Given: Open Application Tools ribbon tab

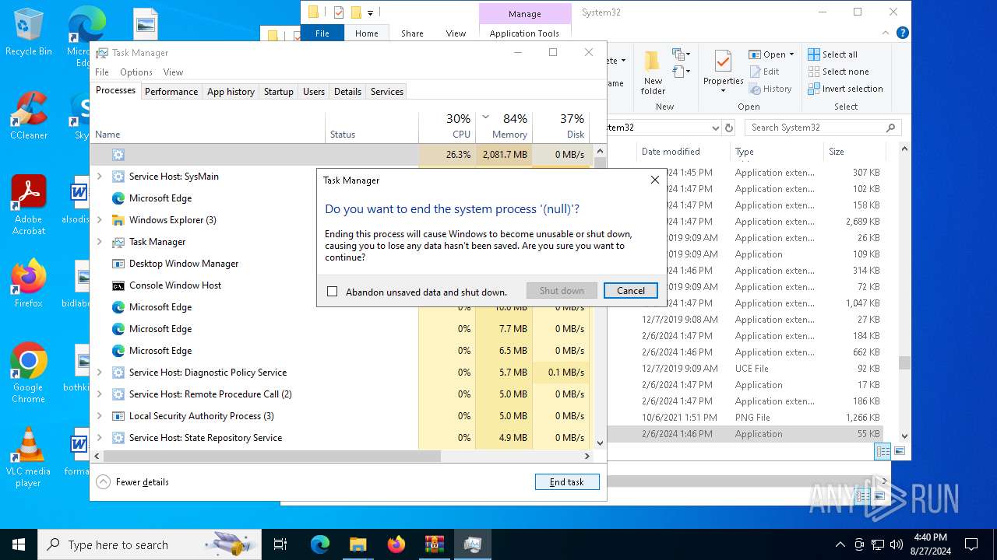Looking at the screenshot, I should click(x=524, y=33).
